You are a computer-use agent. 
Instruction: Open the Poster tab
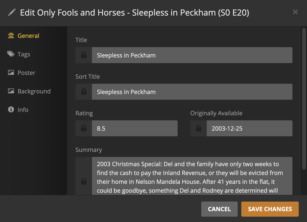pos(26,73)
